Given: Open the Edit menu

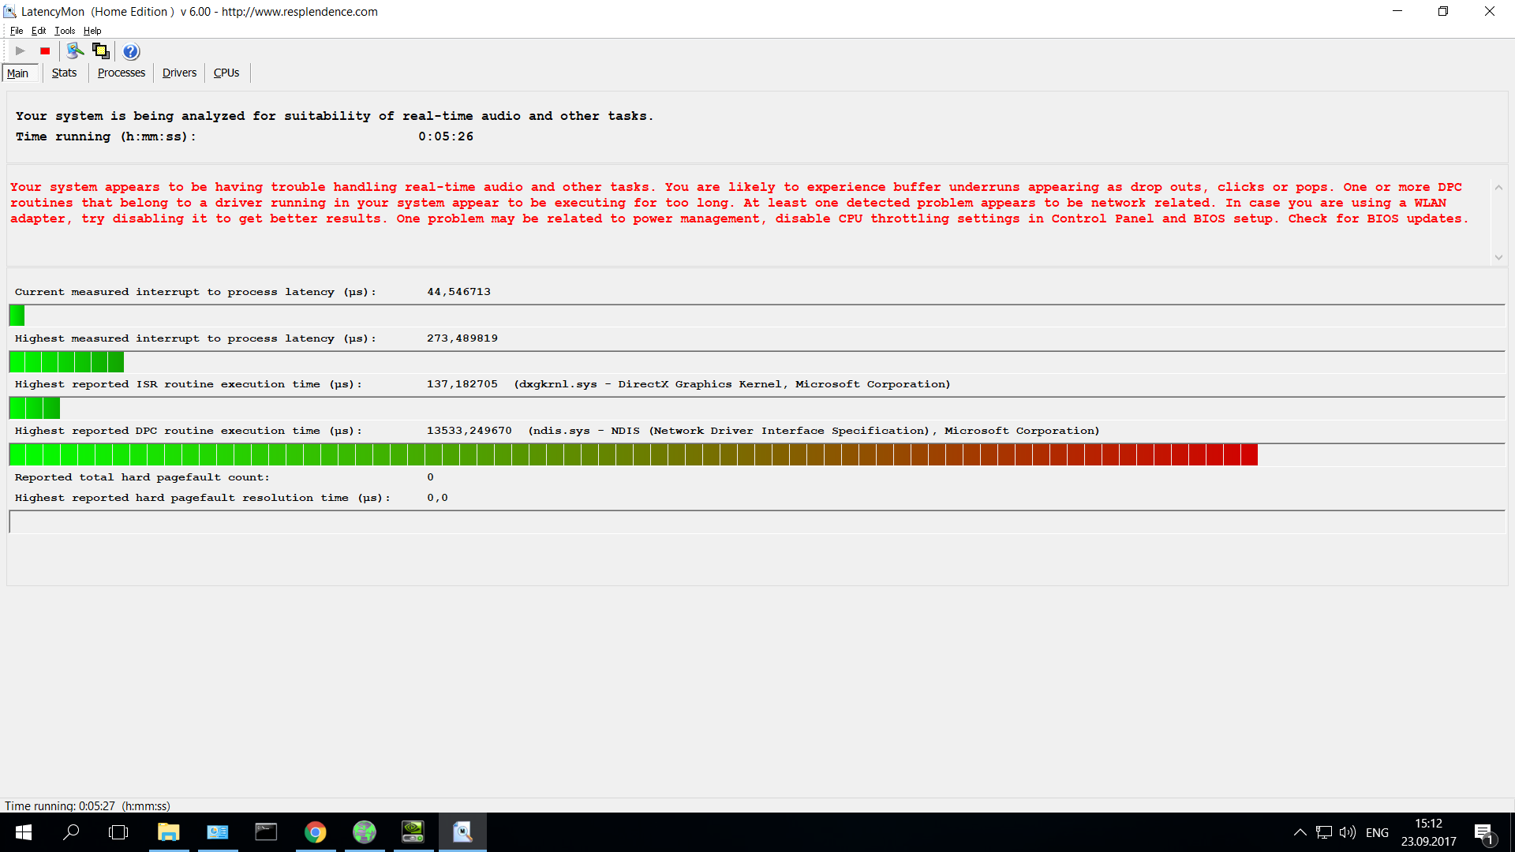Looking at the screenshot, I should (39, 31).
